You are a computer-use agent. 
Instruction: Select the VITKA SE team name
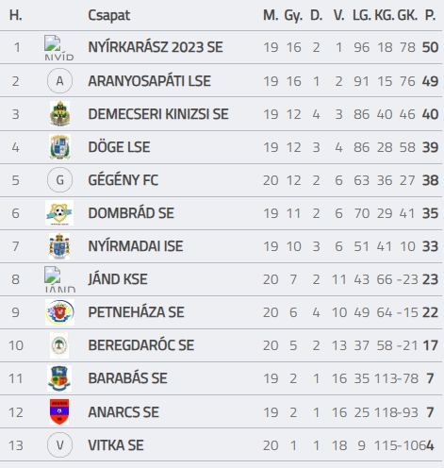click(x=116, y=445)
